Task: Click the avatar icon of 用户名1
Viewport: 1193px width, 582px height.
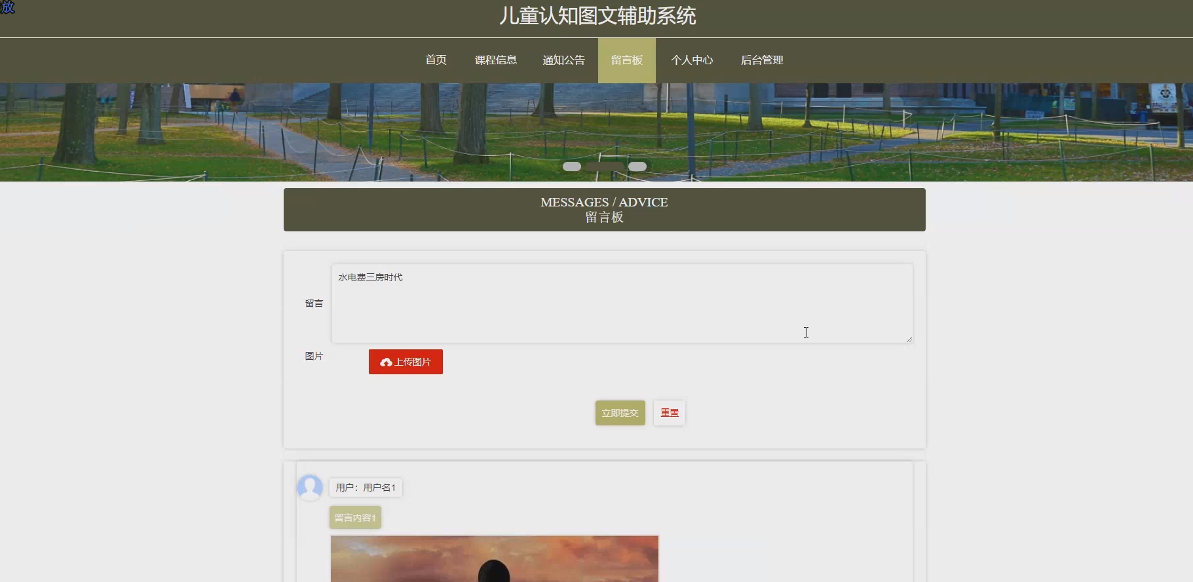Action: click(x=310, y=488)
